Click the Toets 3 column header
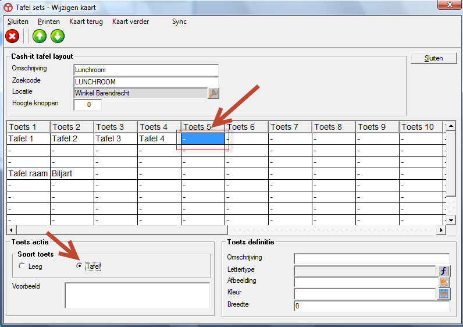The height and width of the screenshot is (327, 463). tap(116, 127)
